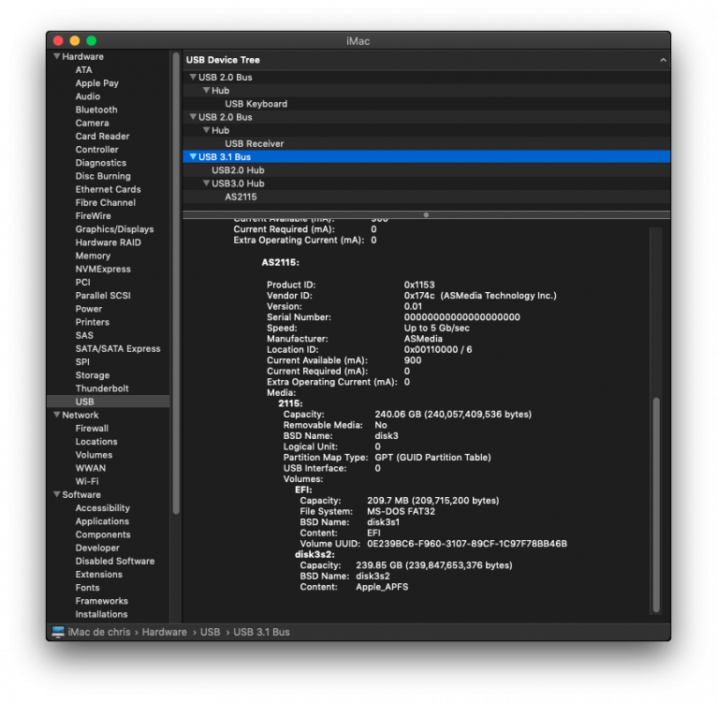Screen dimensions: 717x702
Task: Click 'iMac de chris' in path bar
Action: [x=99, y=632]
